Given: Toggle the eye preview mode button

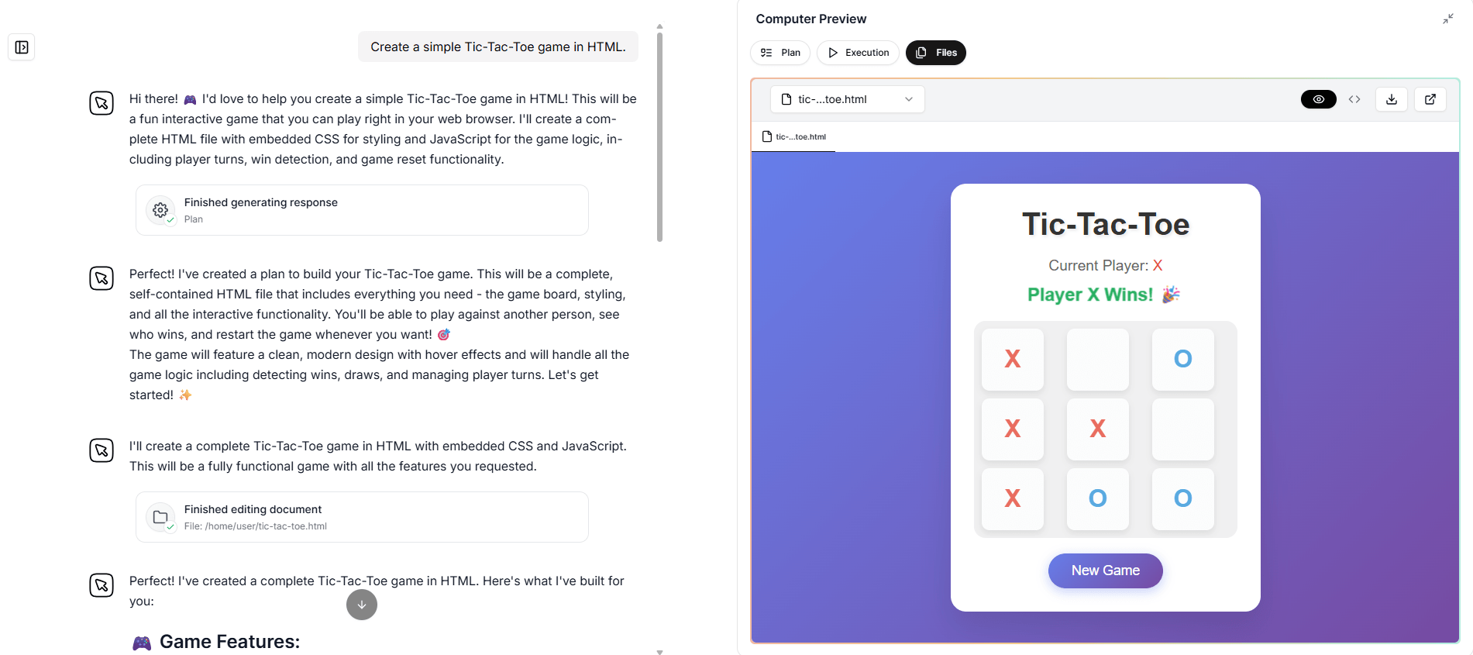Looking at the screenshot, I should tap(1318, 99).
